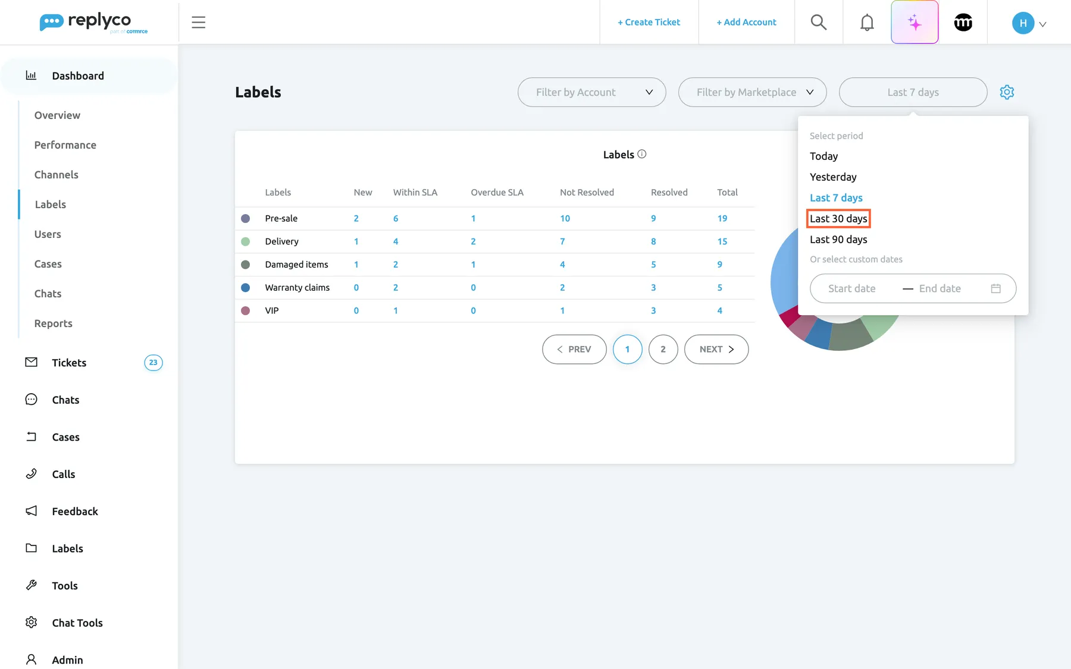Open Labels folder icon in sidebar

32,548
